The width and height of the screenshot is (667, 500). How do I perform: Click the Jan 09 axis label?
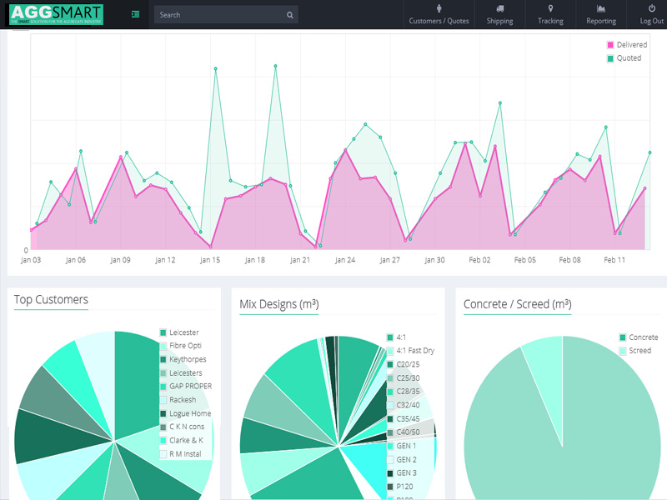coord(120,260)
